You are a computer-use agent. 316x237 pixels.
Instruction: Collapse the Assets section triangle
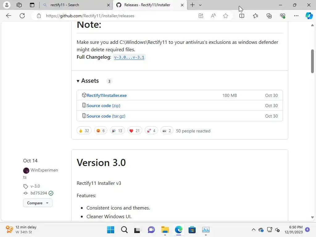(x=78, y=81)
